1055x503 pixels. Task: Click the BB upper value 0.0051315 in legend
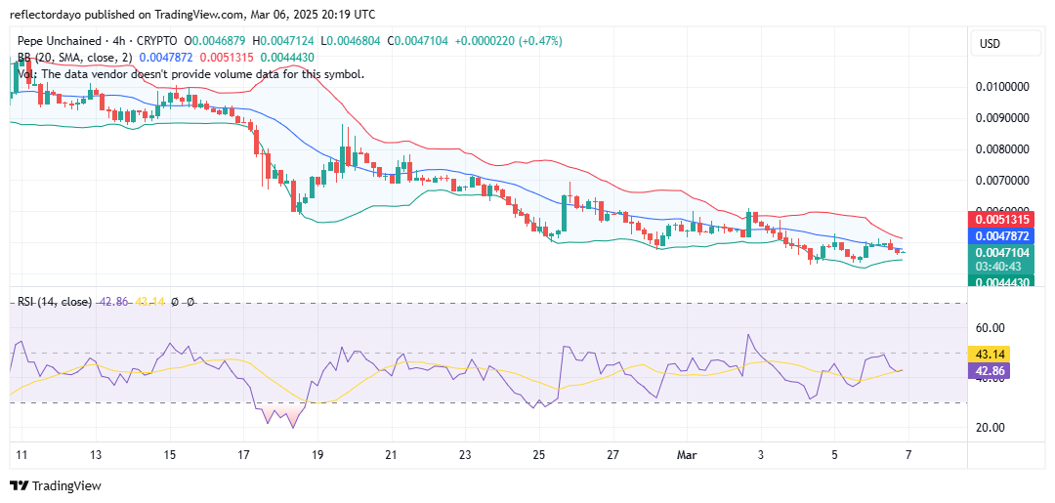227,58
